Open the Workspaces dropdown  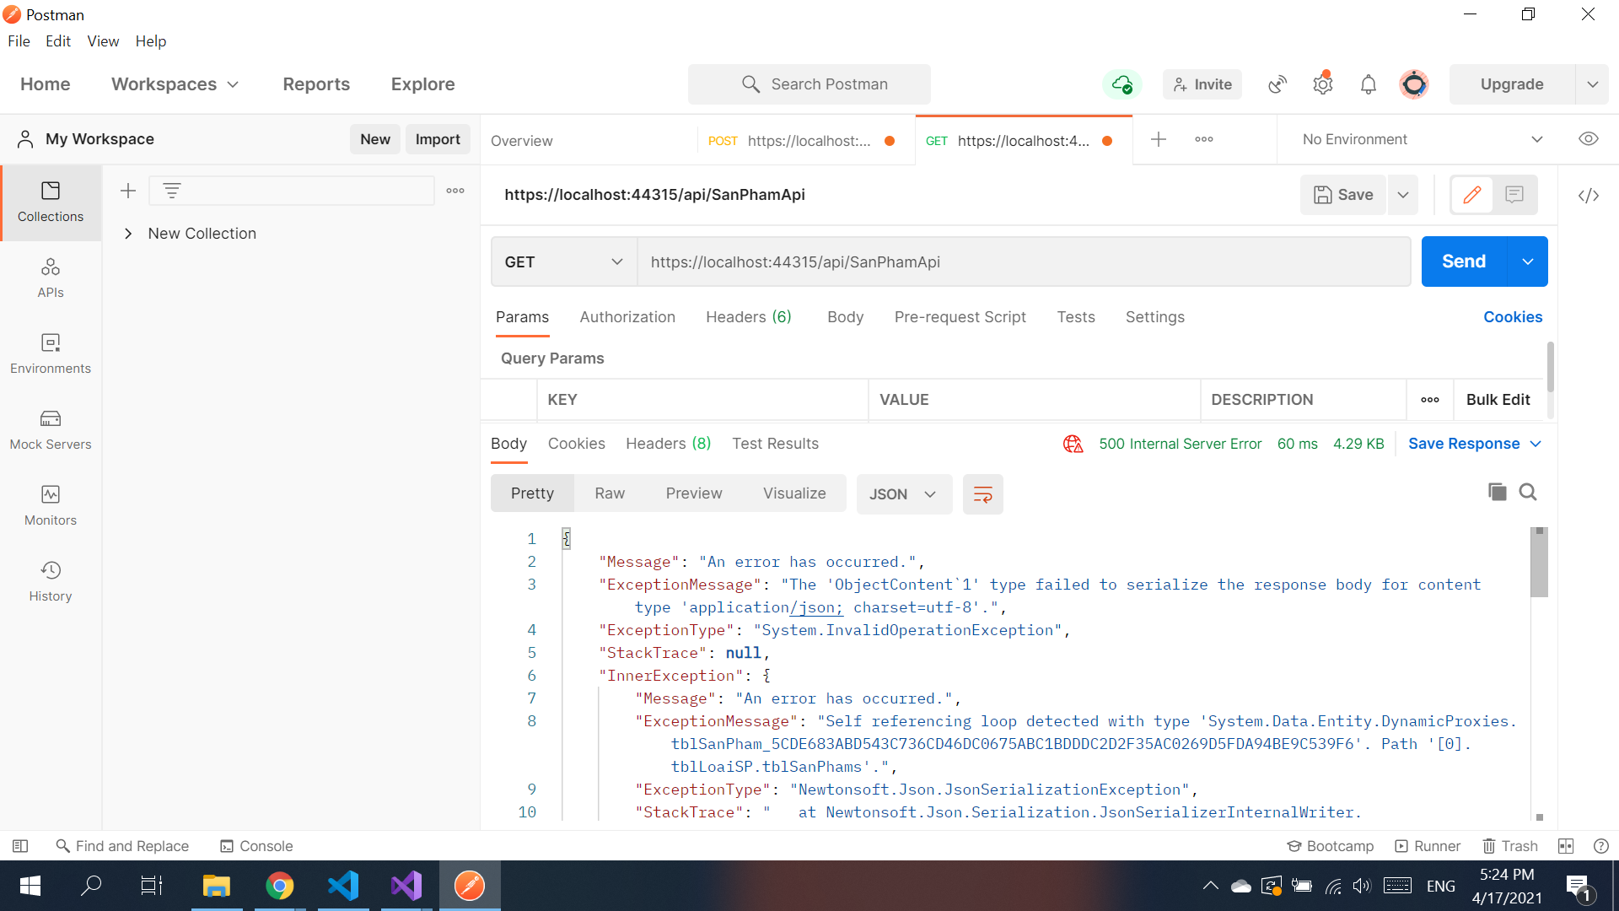pyautogui.click(x=175, y=84)
